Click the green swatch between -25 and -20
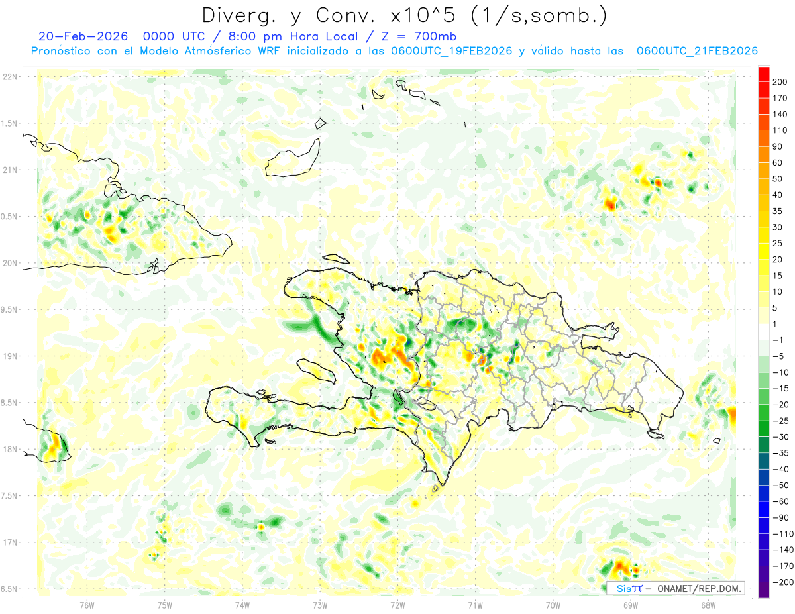The image size is (795, 614). pos(765,413)
